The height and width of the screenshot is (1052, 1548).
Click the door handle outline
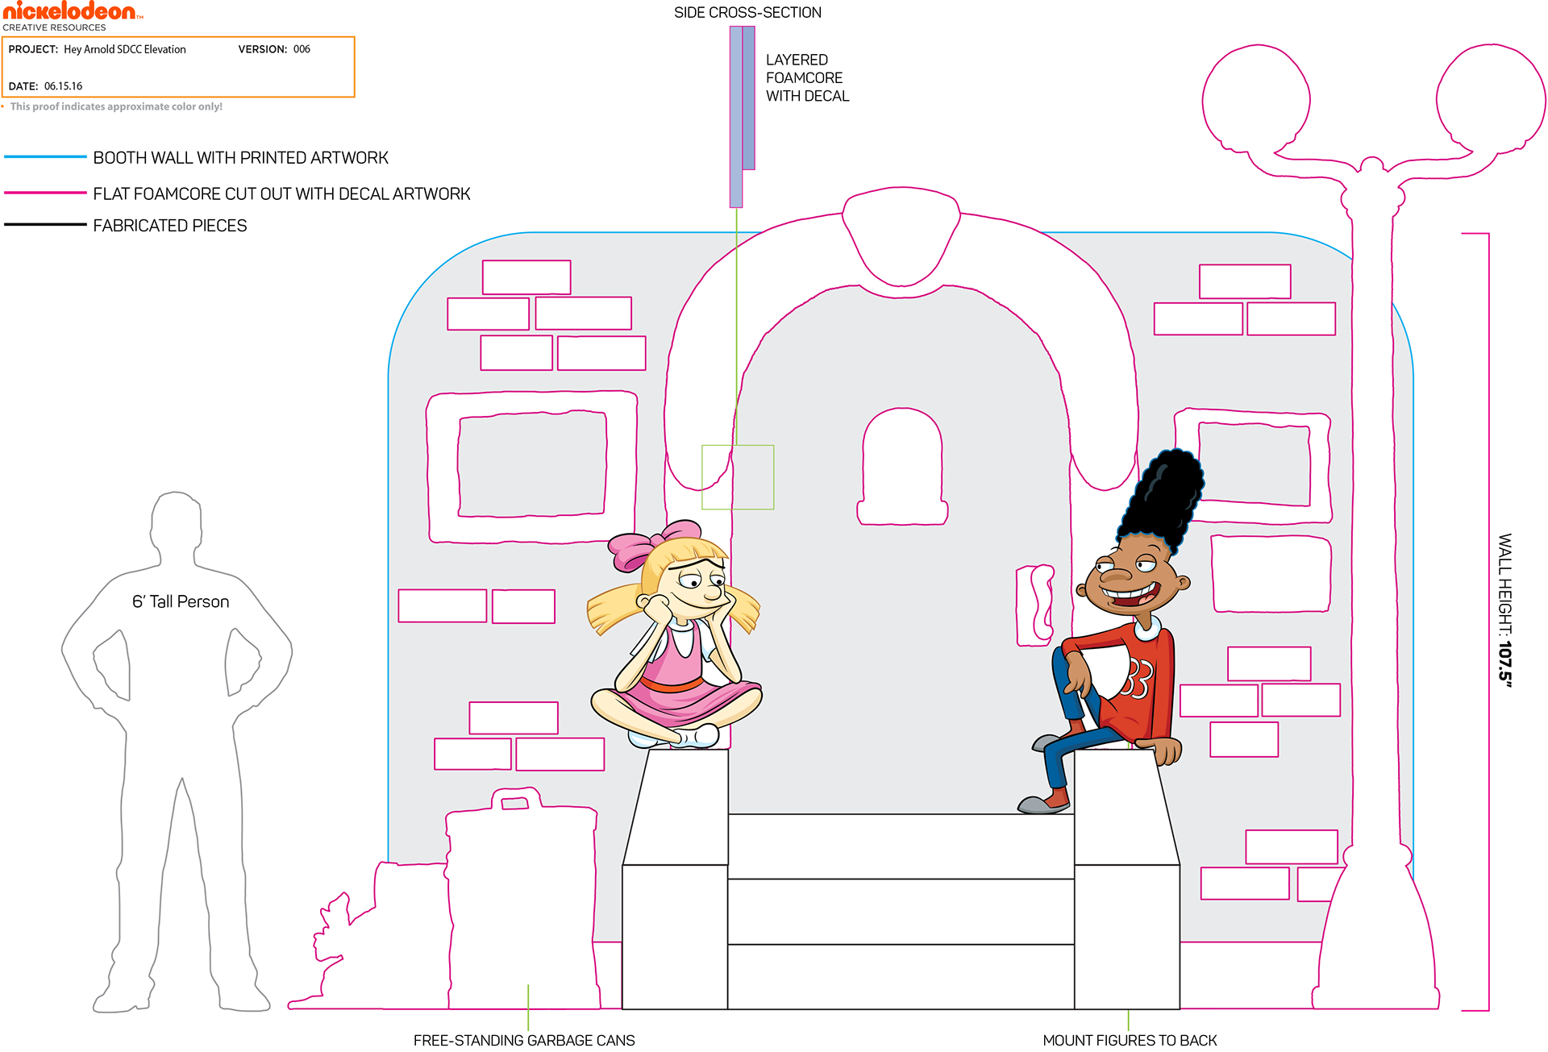[x=1035, y=605]
